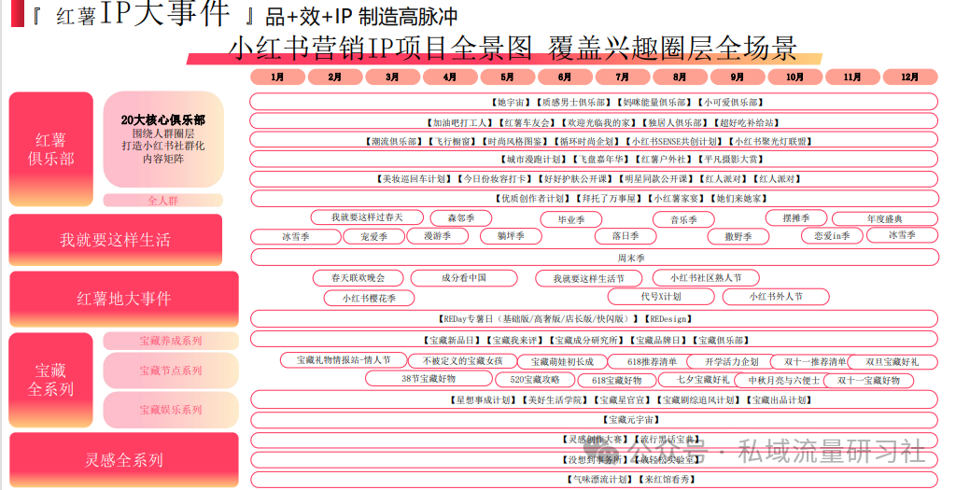
Task: Select the '开学活力企划' pill
Action: pyautogui.click(x=732, y=361)
